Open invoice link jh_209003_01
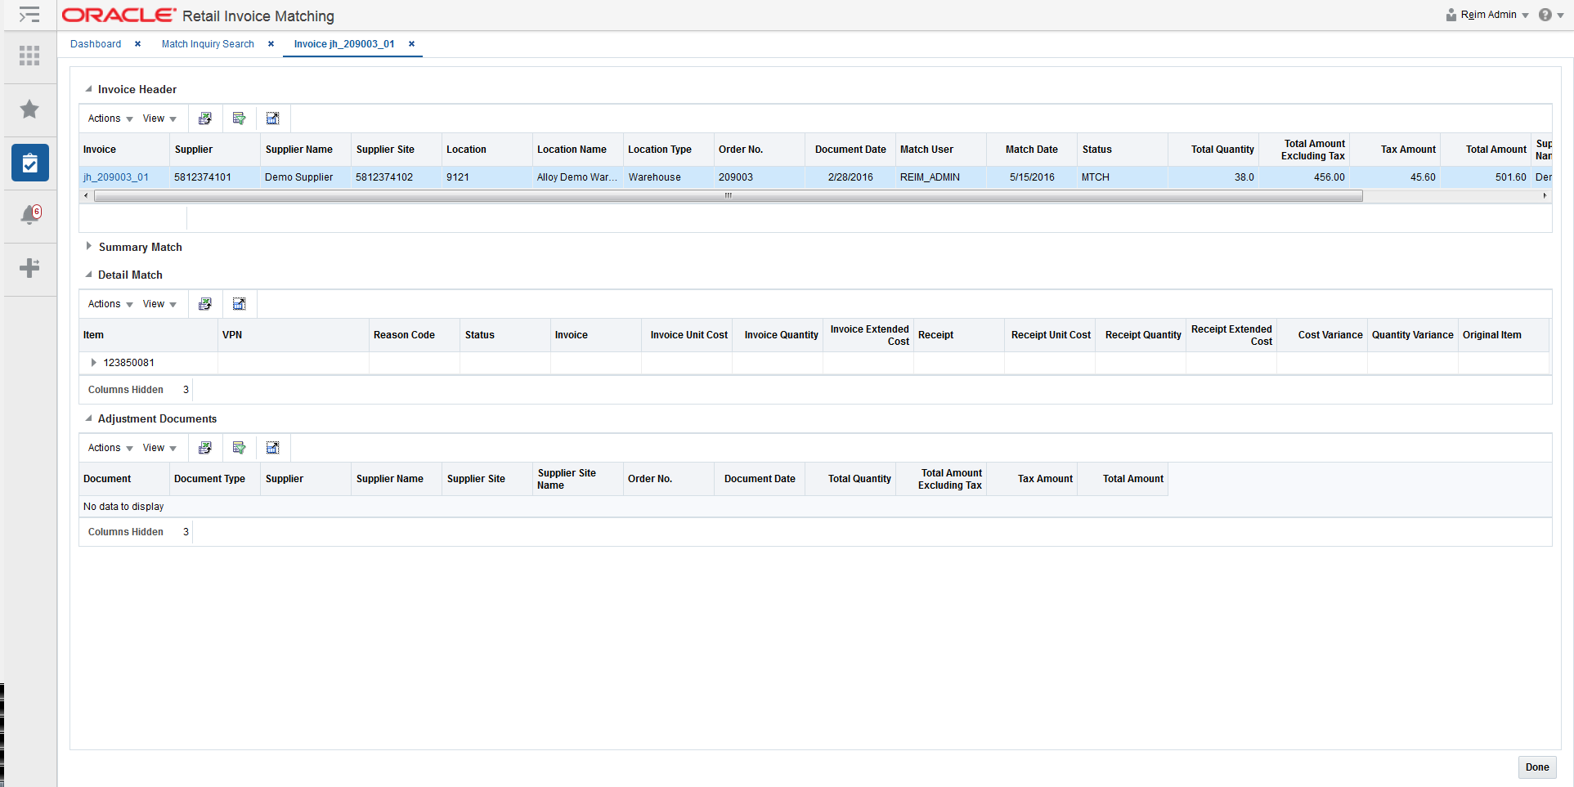This screenshot has width=1574, height=787. click(116, 177)
